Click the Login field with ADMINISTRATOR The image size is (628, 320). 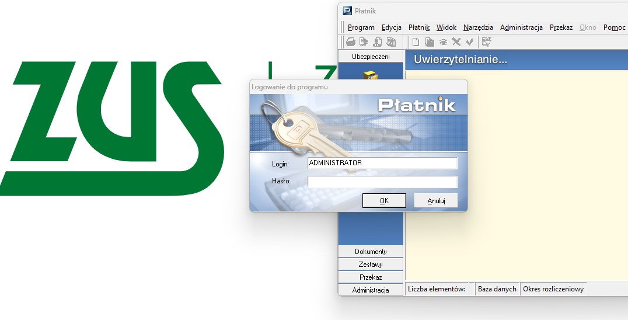tap(382, 163)
